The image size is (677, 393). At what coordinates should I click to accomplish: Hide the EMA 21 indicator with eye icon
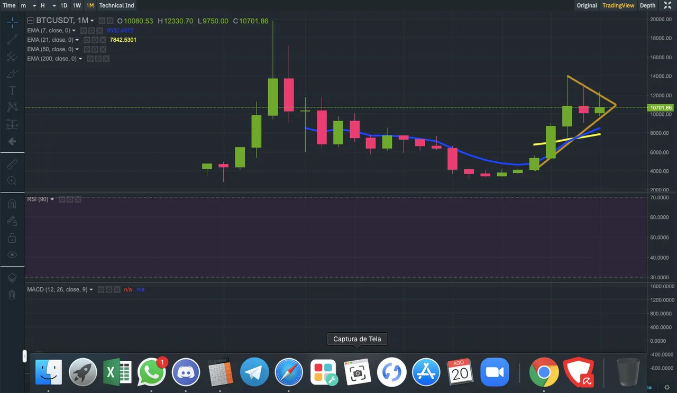click(x=87, y=40)
